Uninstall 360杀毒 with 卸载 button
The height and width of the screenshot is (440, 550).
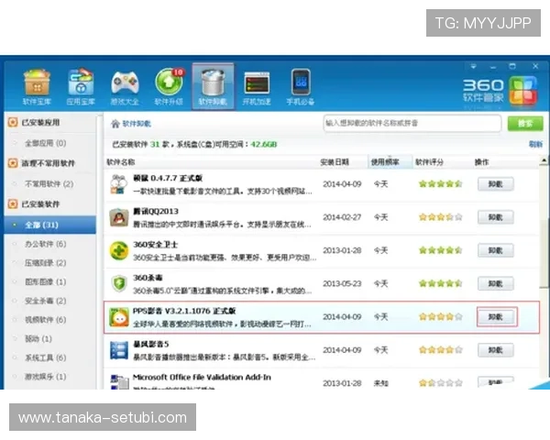[496, 283]
